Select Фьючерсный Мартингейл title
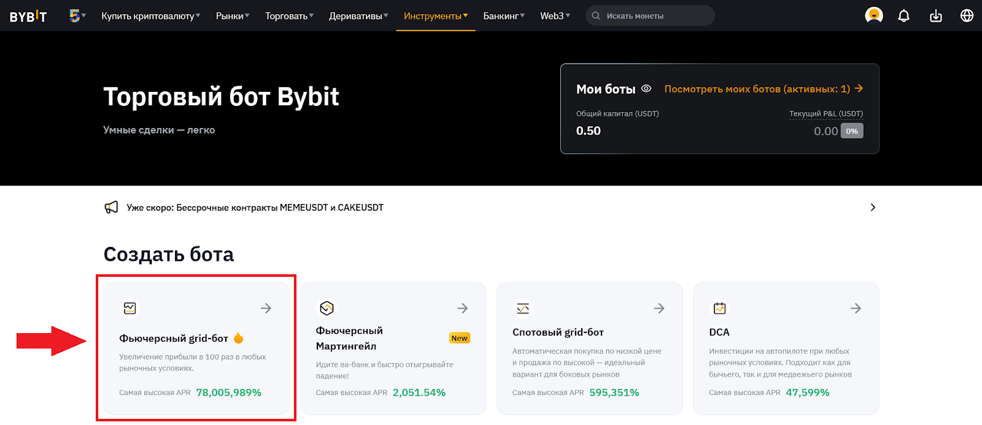 349,339
